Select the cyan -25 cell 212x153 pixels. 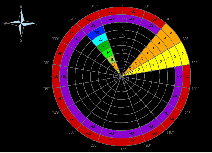tap(100, 40)
